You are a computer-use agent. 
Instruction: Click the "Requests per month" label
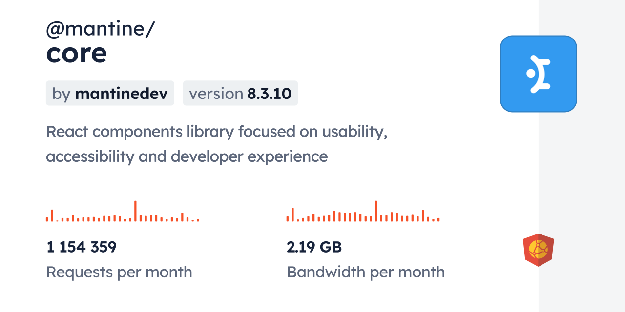pyautogui.click(x=119, y=272)
